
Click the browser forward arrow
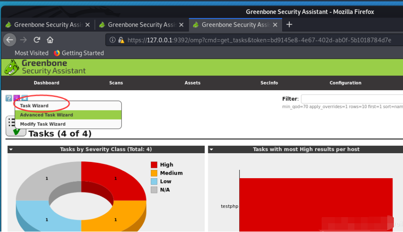pyautogui.click(x=23, y=40)
